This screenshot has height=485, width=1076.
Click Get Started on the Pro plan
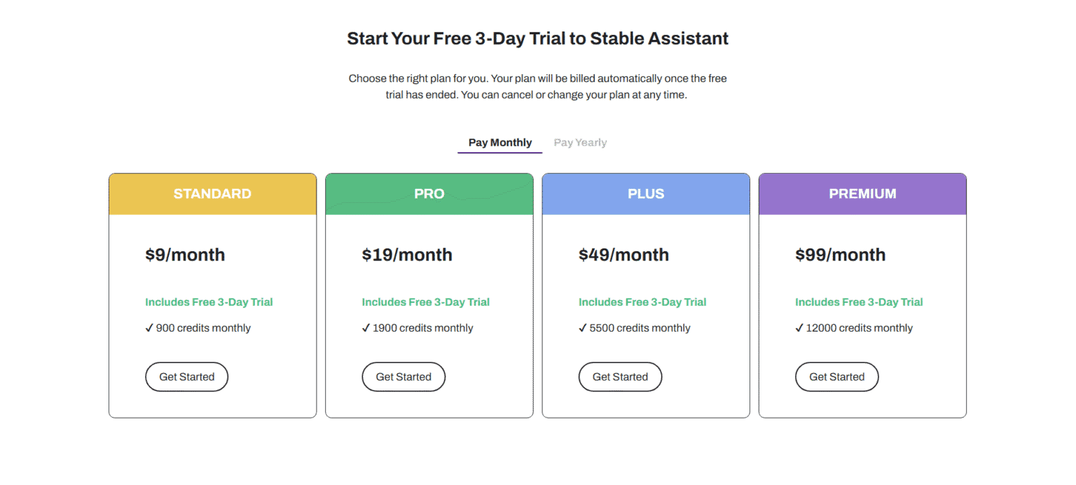403,377
